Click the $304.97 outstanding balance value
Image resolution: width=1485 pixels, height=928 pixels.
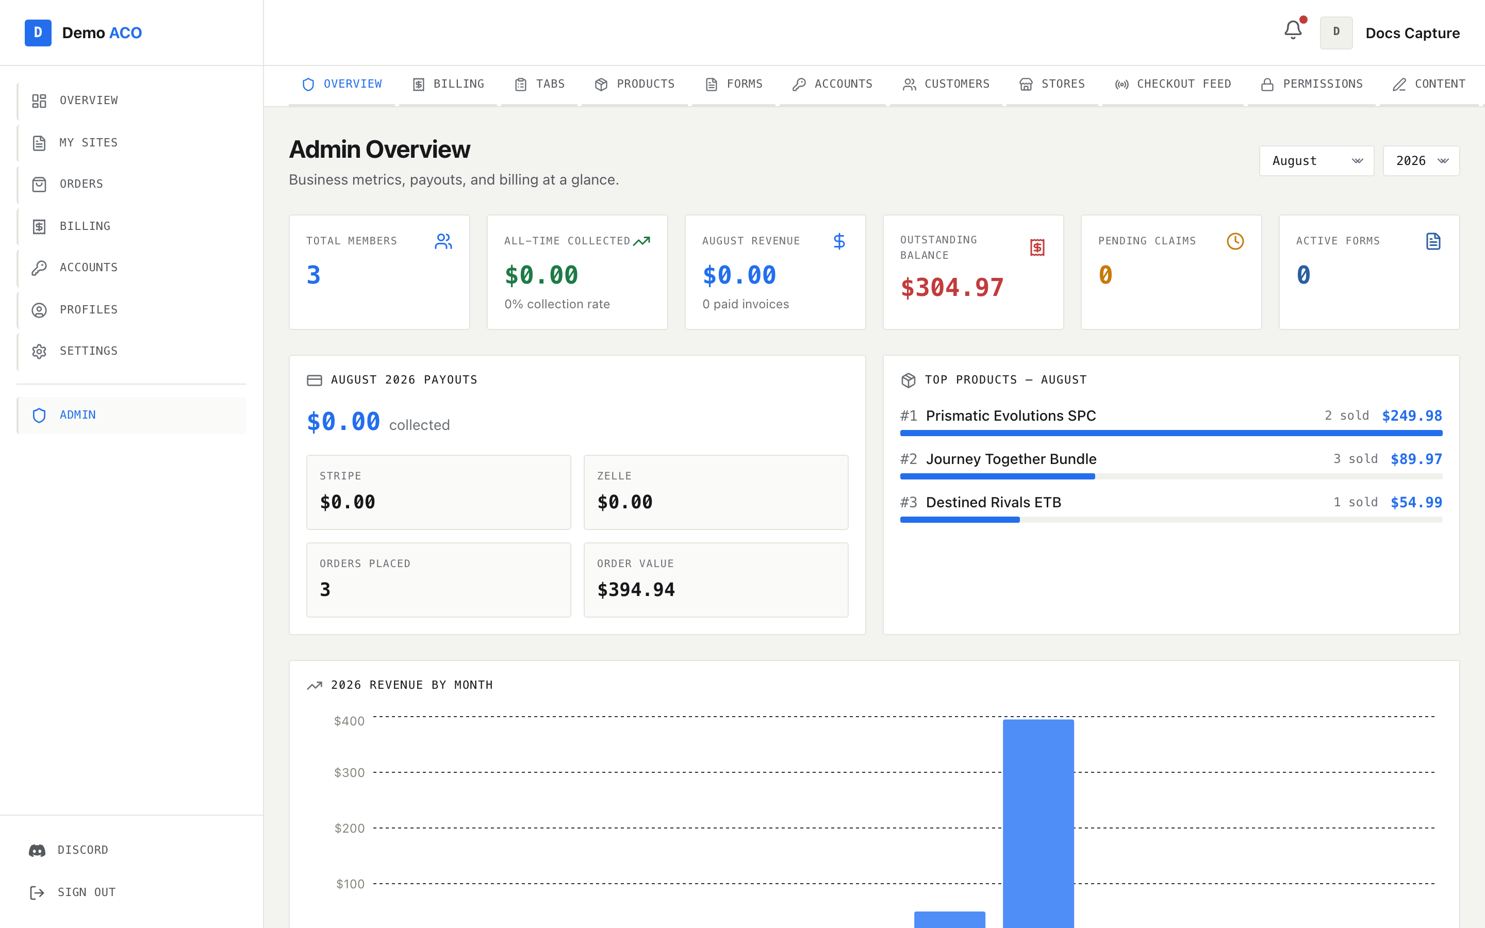tap(952, 288)
